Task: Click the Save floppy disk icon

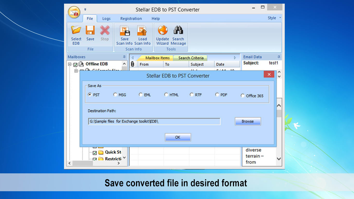Action: (90, 30)
